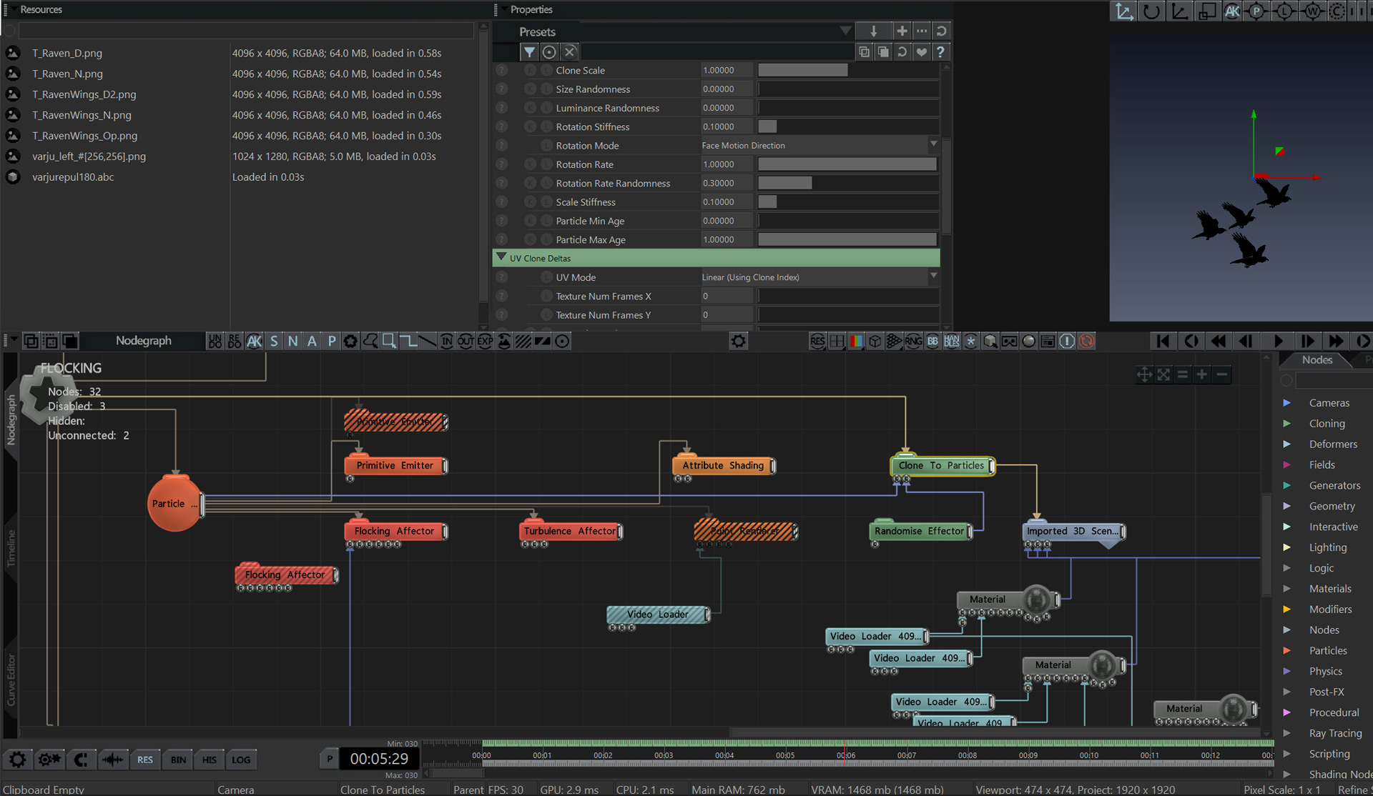1373x796 pixels.
Task: Click the filter funnel icon in Properties
Action: 529,51
